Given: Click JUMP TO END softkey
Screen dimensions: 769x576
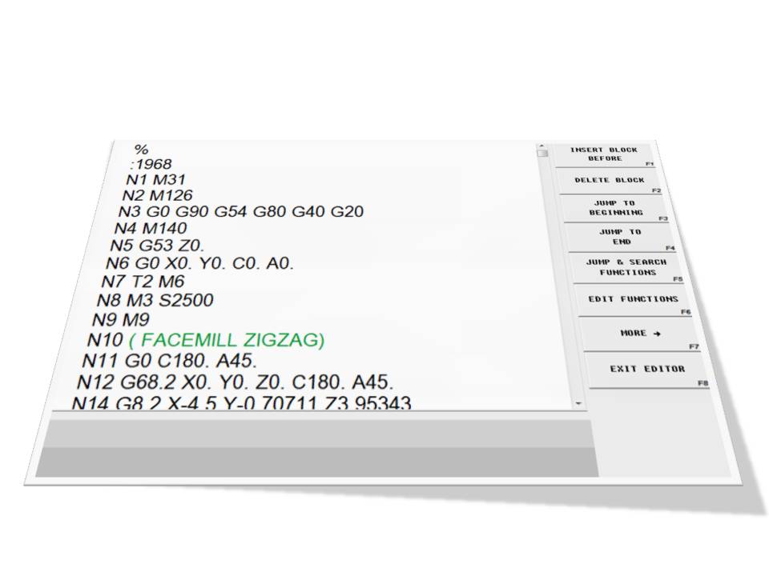Looking at the screenshot, I should [622, 237].
